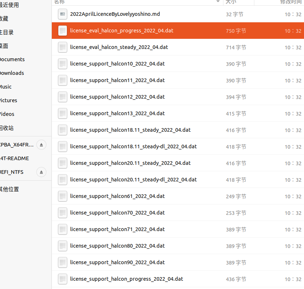Click the license_eval_halcon_progress_2022_04.dat file icon

63,31
